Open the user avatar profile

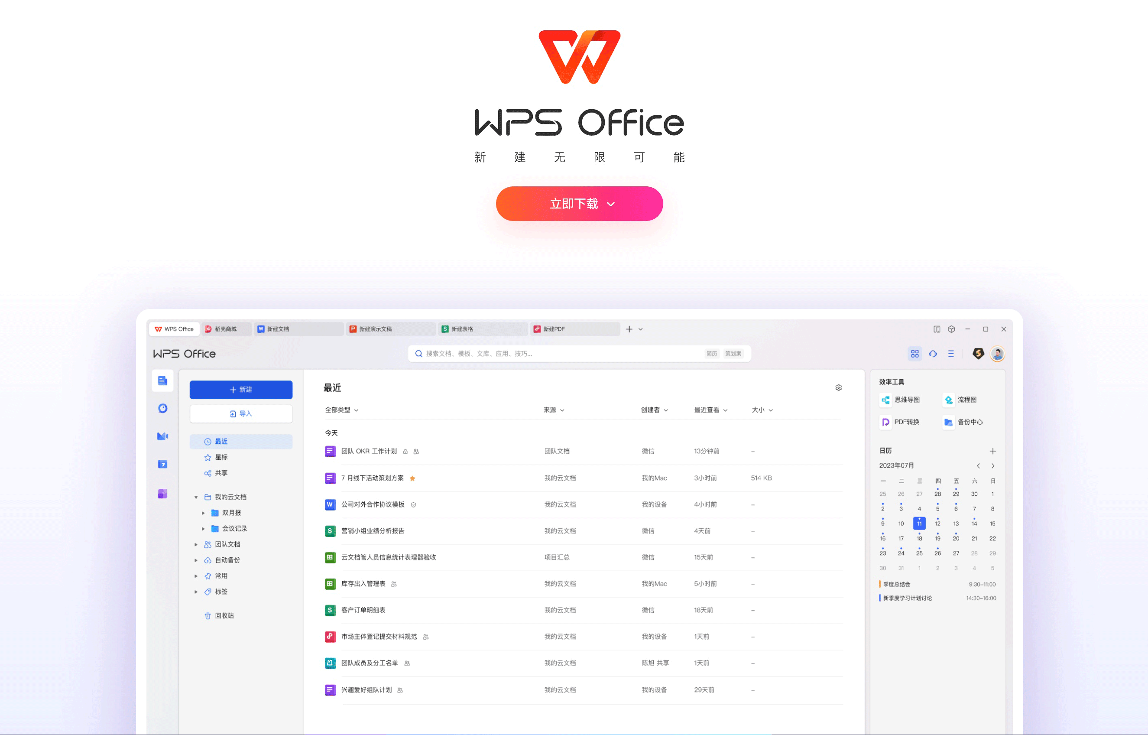pyautogui.click(x=997, y=354)
